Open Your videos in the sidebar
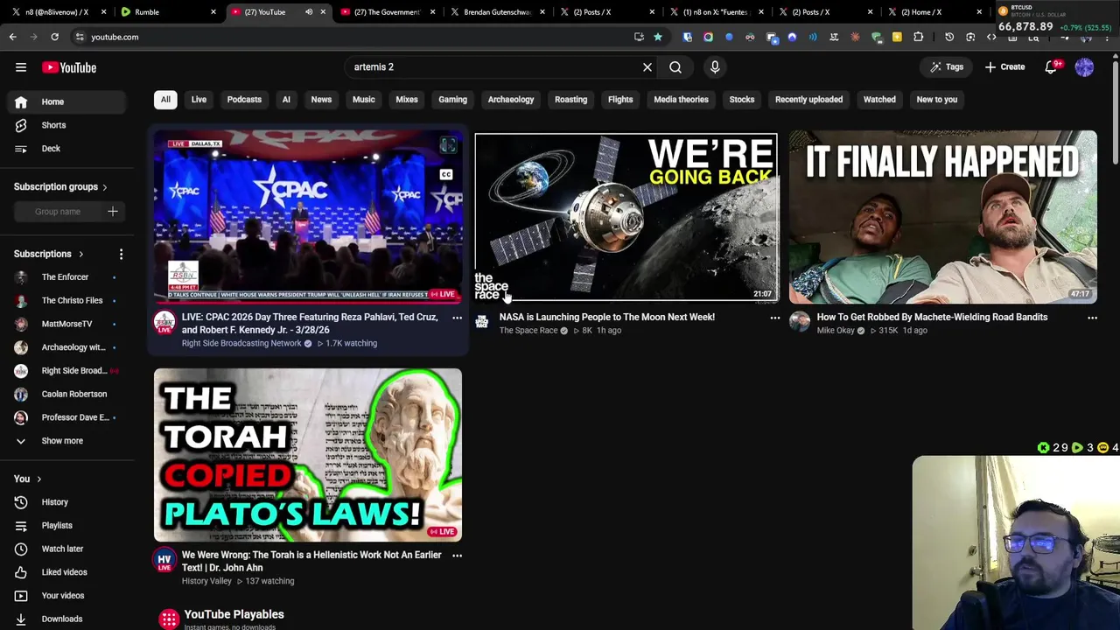Screen dimensions: 1120x630 [66, 596]
